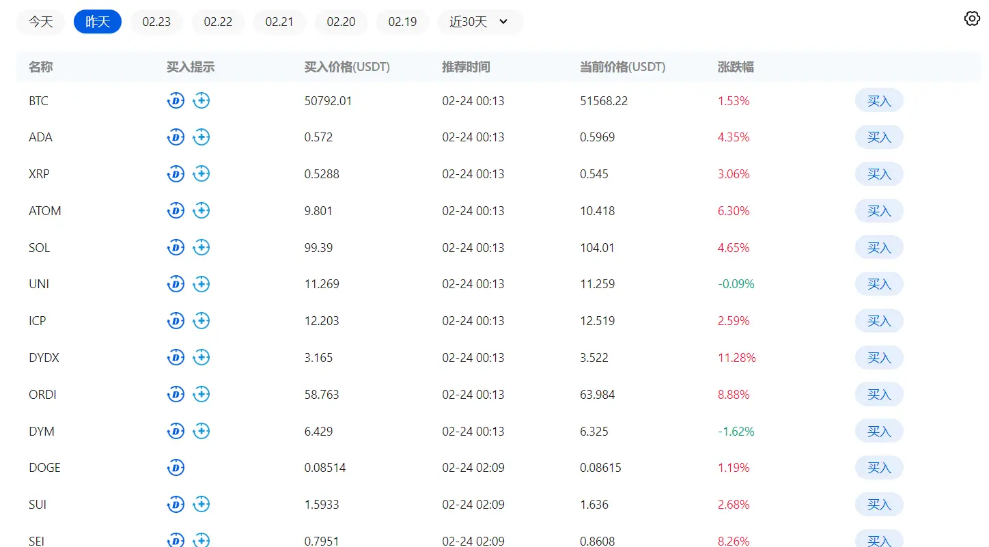Click the buy price 50792.01

tap(328, 101)
